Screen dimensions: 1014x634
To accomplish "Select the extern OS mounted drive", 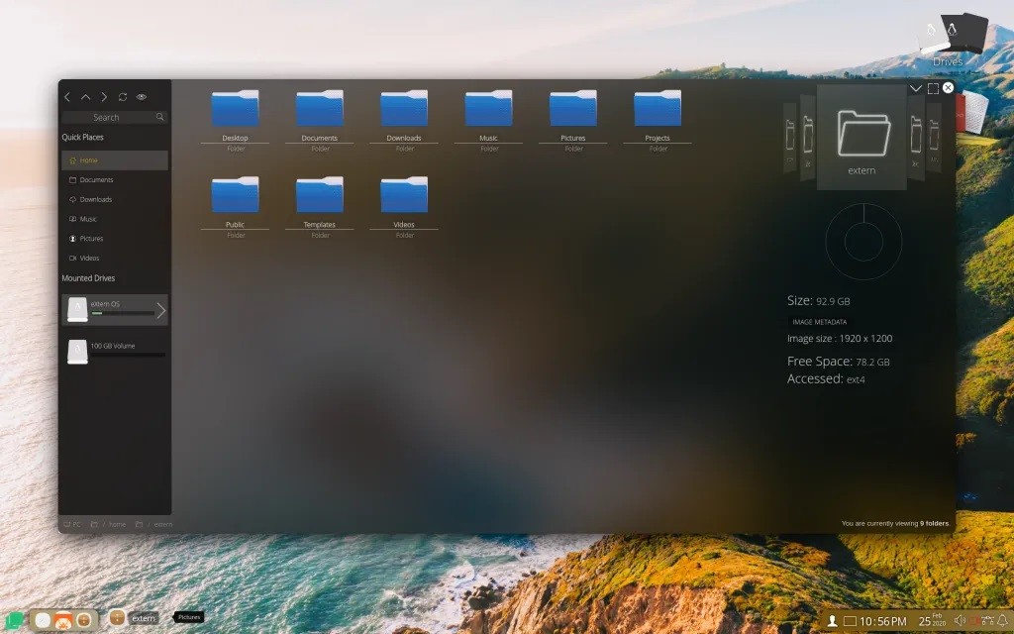I will coord(115,309).
